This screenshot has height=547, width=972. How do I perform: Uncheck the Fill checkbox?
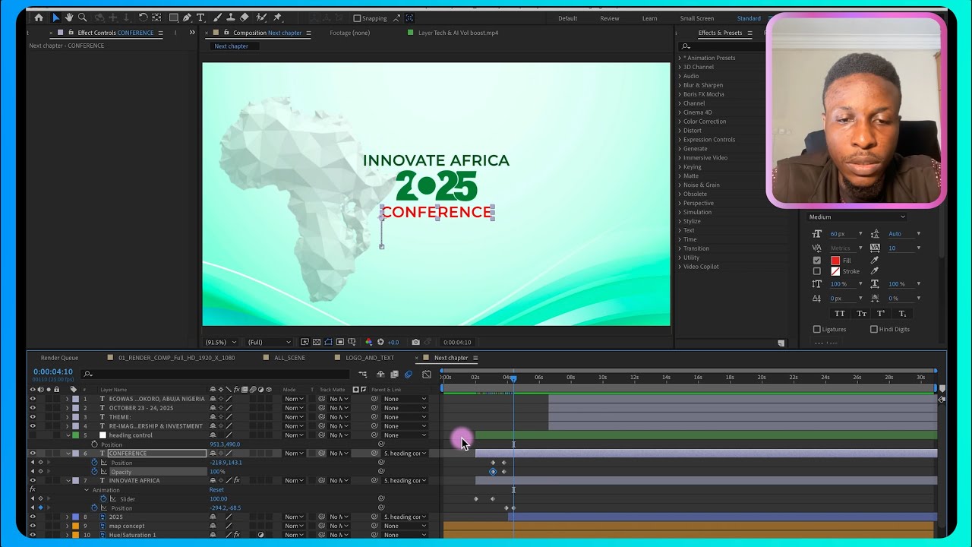(x=817, y=260)
